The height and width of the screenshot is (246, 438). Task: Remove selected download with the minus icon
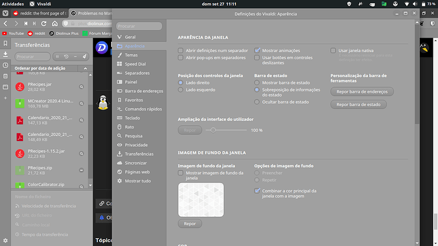point(75,57)
